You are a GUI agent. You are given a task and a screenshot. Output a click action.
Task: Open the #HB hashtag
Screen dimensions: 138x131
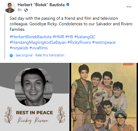[x=69, y=37]
